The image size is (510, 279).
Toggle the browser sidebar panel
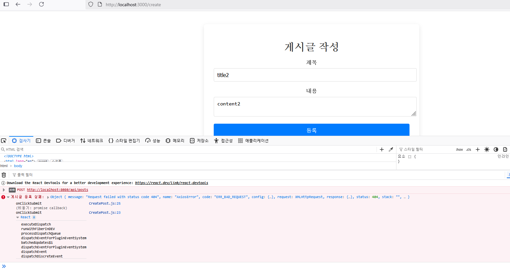coord(6,4)
